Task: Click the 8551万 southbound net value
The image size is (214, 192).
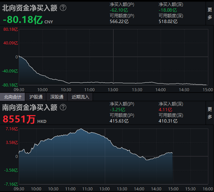Action: click(x=19, y=119)
